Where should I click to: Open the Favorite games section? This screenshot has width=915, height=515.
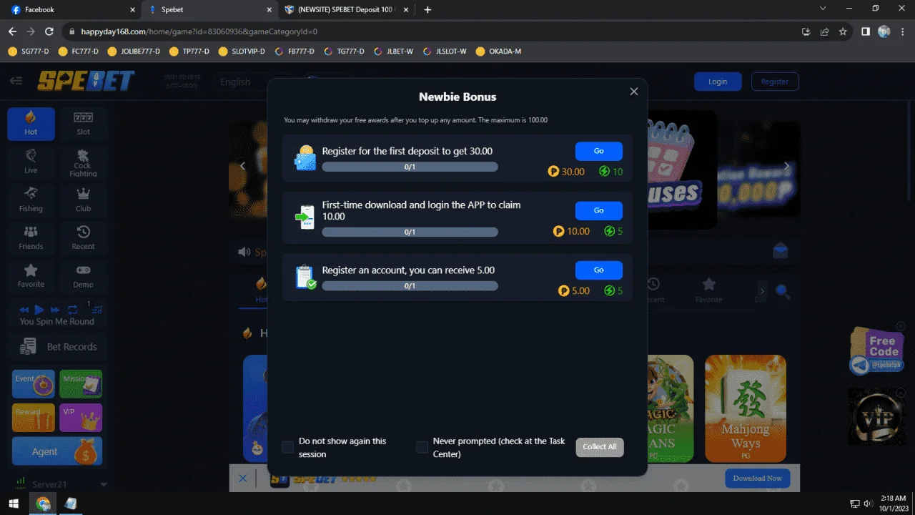coord(31,275)
